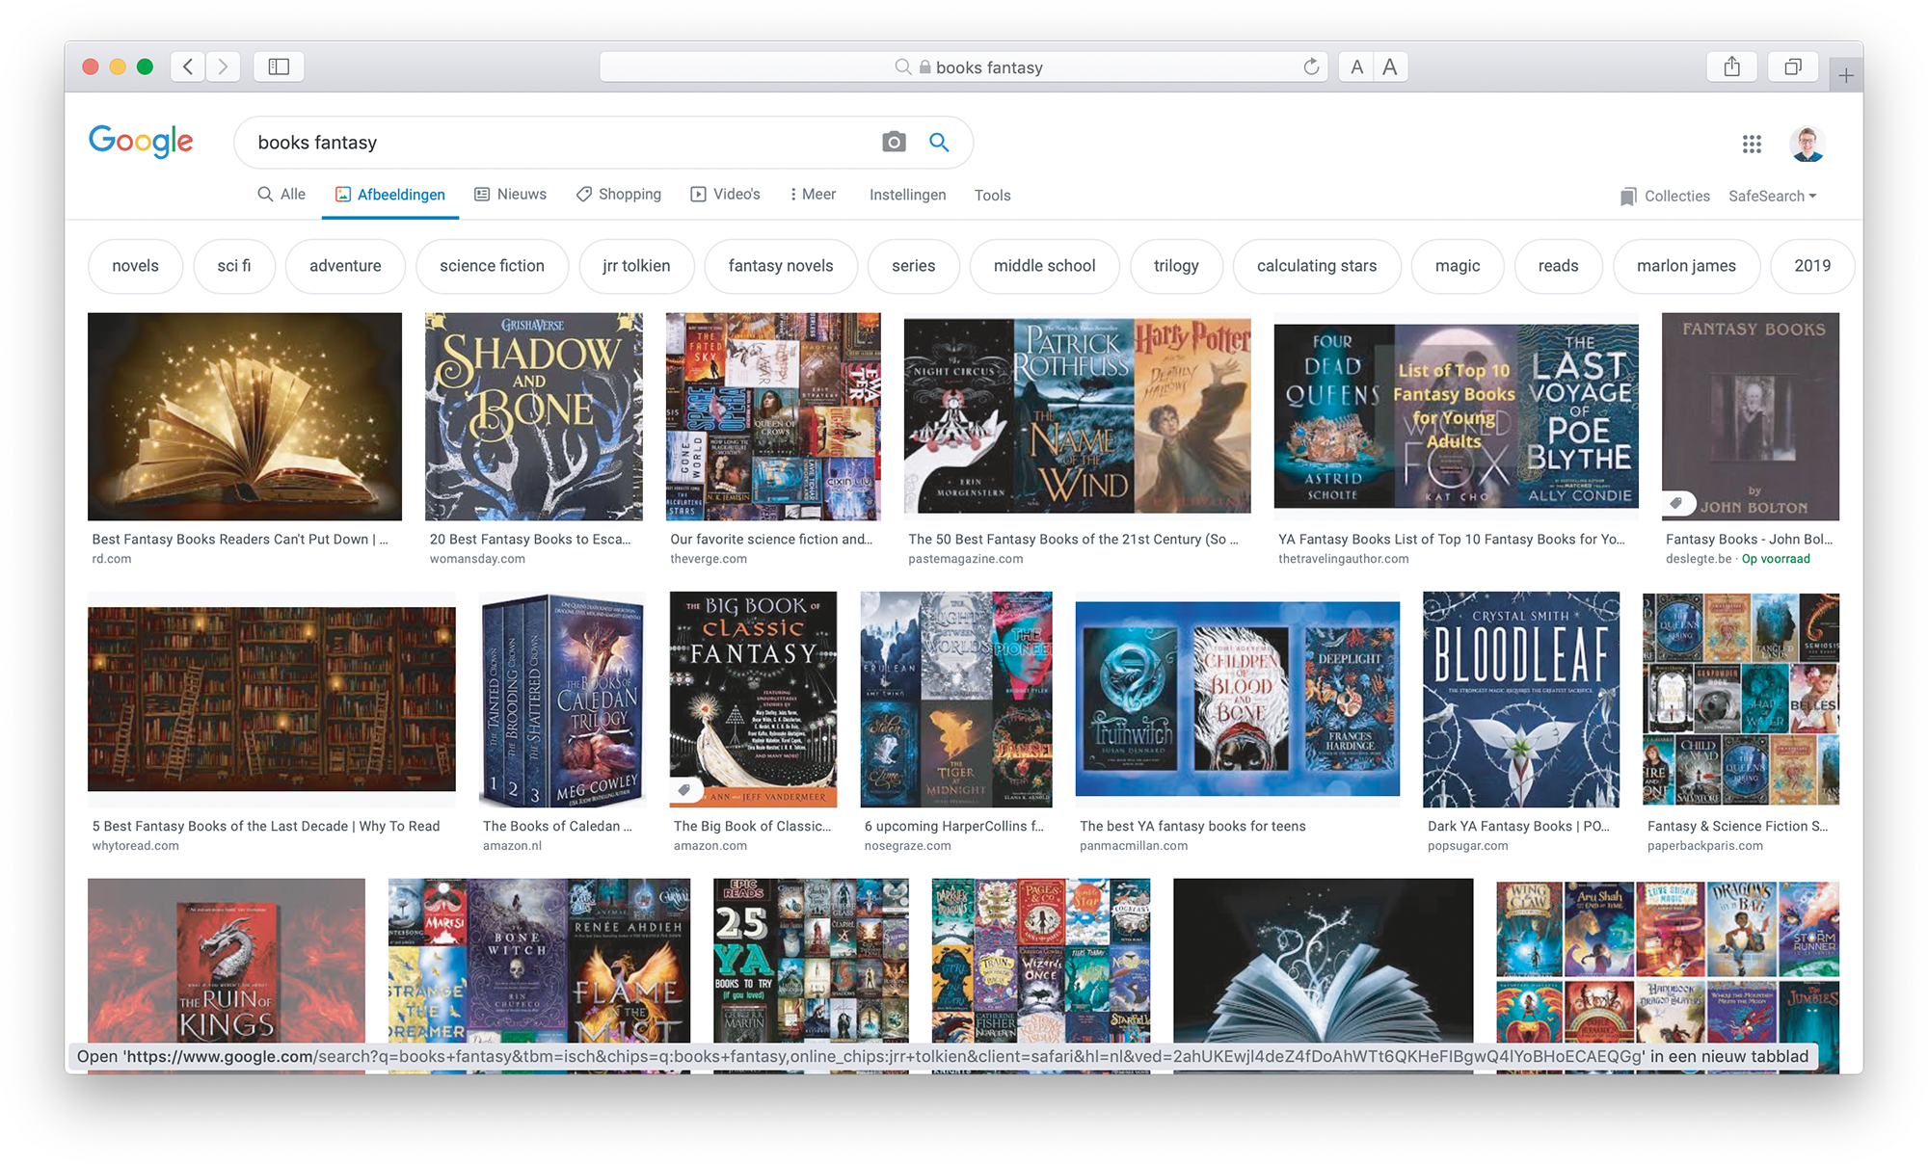
Task: Filter by the 2019 chip
Action: pyautogui.click(x=1812, y=266)
